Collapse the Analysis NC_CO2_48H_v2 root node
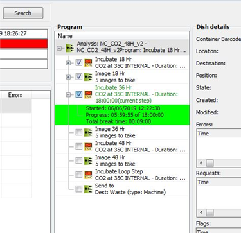Image resolution: width=241 pixels, height=233 pixels. [60, 48]
